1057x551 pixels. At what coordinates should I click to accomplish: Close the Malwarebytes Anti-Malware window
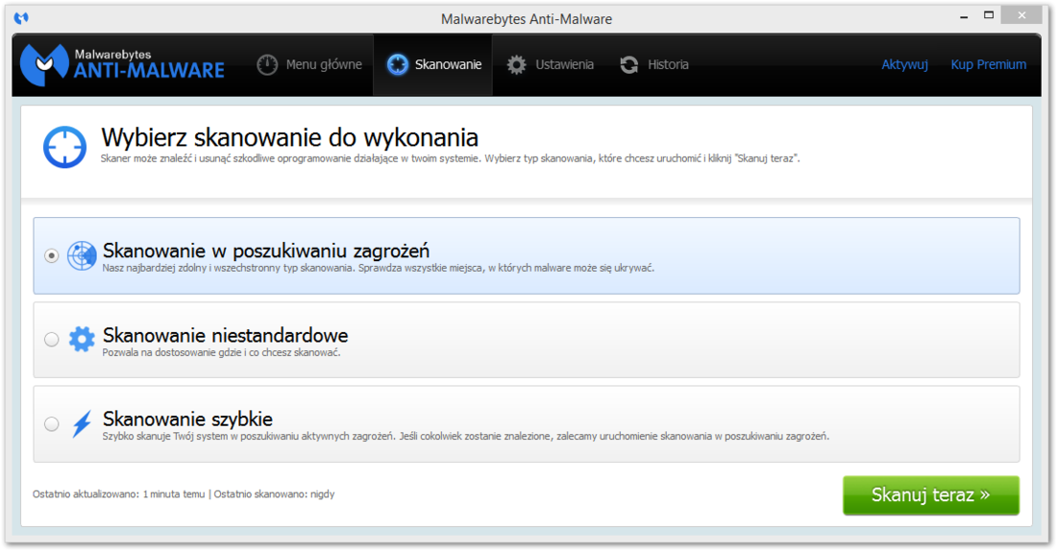1022,15
